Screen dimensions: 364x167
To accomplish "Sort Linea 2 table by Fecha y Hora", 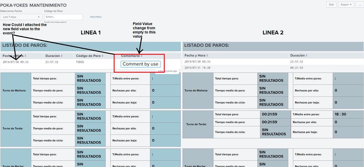I will pos(196,56).
